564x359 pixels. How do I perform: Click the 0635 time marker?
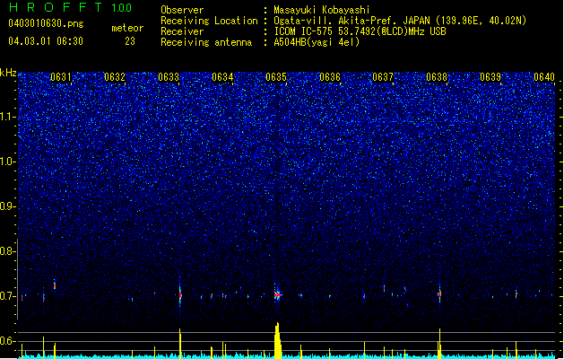click(x=276, y=76)
